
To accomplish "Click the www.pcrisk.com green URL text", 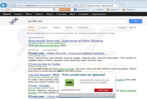I will coord(37,56).
